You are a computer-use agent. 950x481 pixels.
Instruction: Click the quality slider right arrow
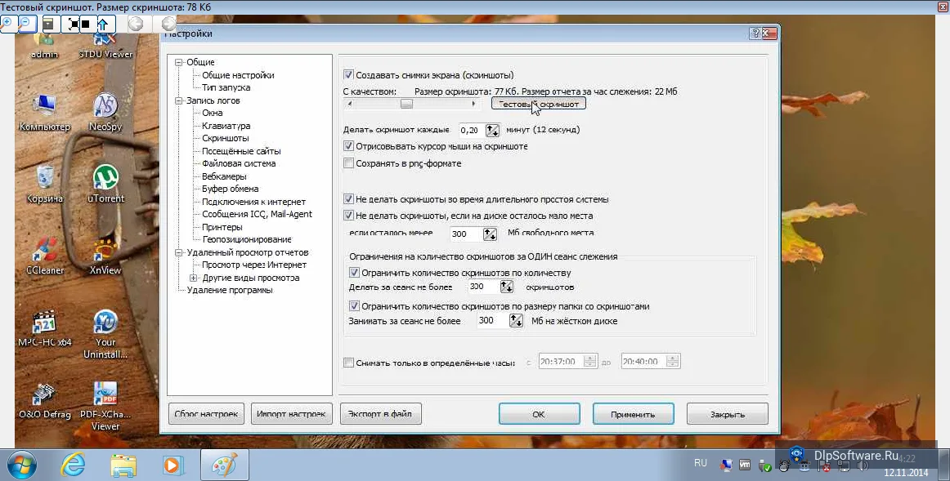coord(473,104)
